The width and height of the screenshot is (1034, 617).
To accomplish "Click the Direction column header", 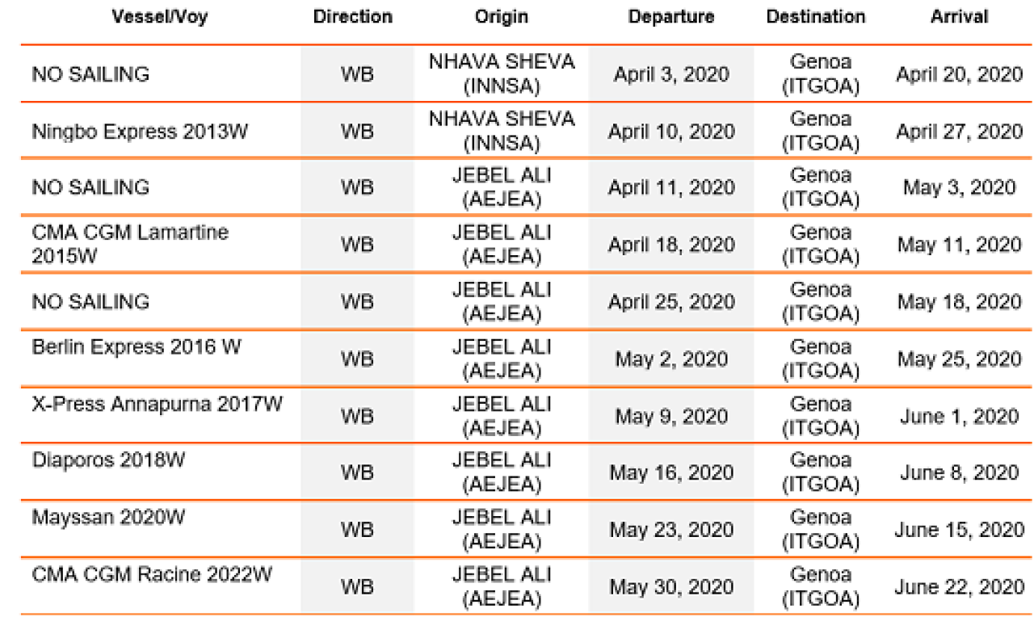I will click(x=353, y=17).
